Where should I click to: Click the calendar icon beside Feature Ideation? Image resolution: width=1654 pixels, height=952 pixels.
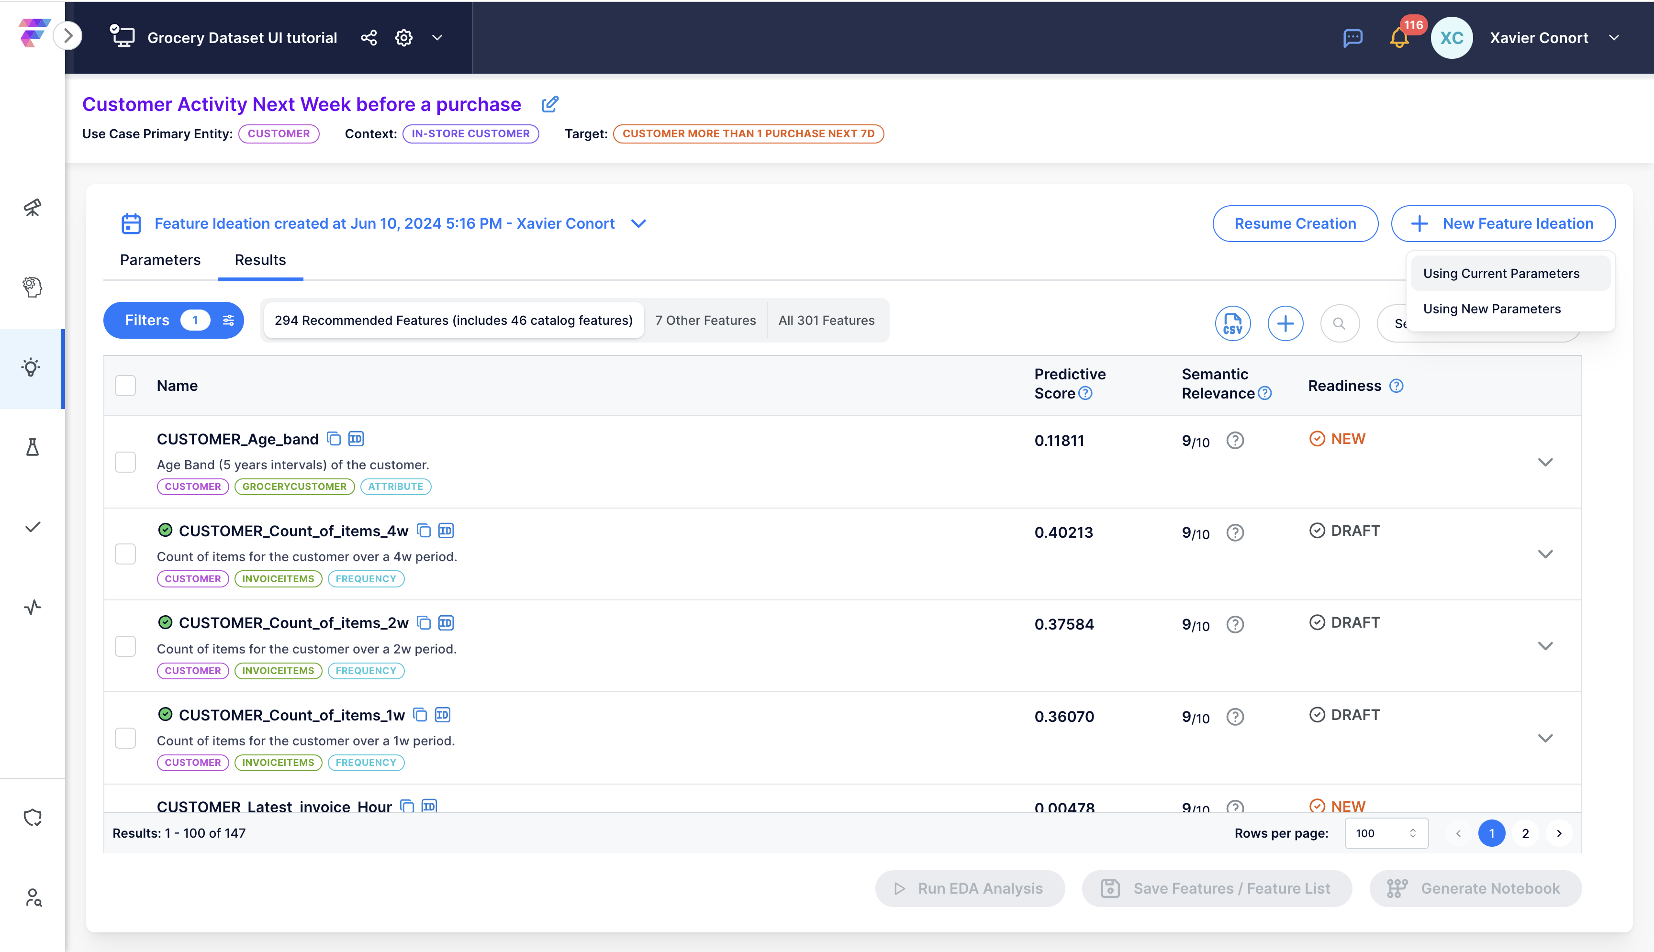pyautogui.click(x=131, y=223)
